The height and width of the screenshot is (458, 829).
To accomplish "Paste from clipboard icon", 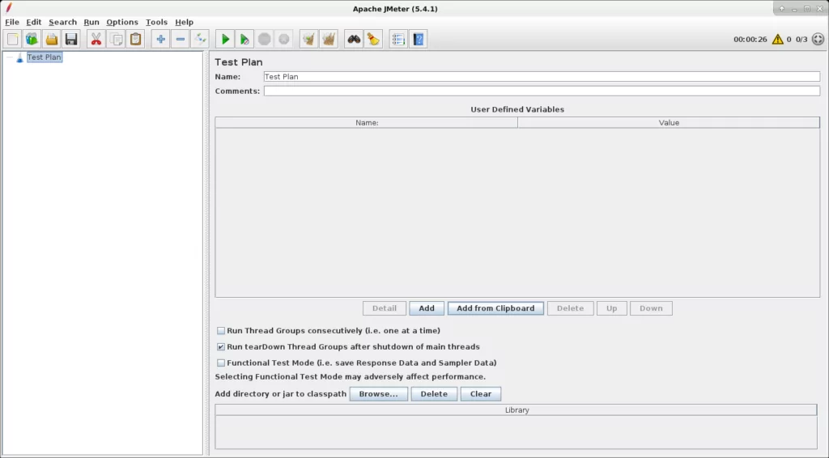I will pos(135,39).
